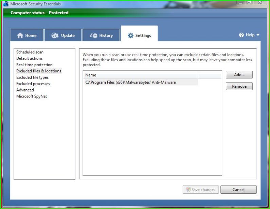The height and width of the screenshot is (209, 270).
Task: Expand the Help dropdown arrow
Action: pyautogui.click(x=258, y=35)
